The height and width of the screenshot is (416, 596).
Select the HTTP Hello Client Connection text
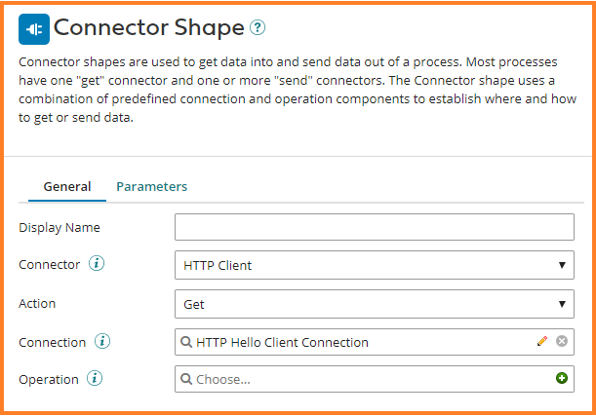(282, 342)
